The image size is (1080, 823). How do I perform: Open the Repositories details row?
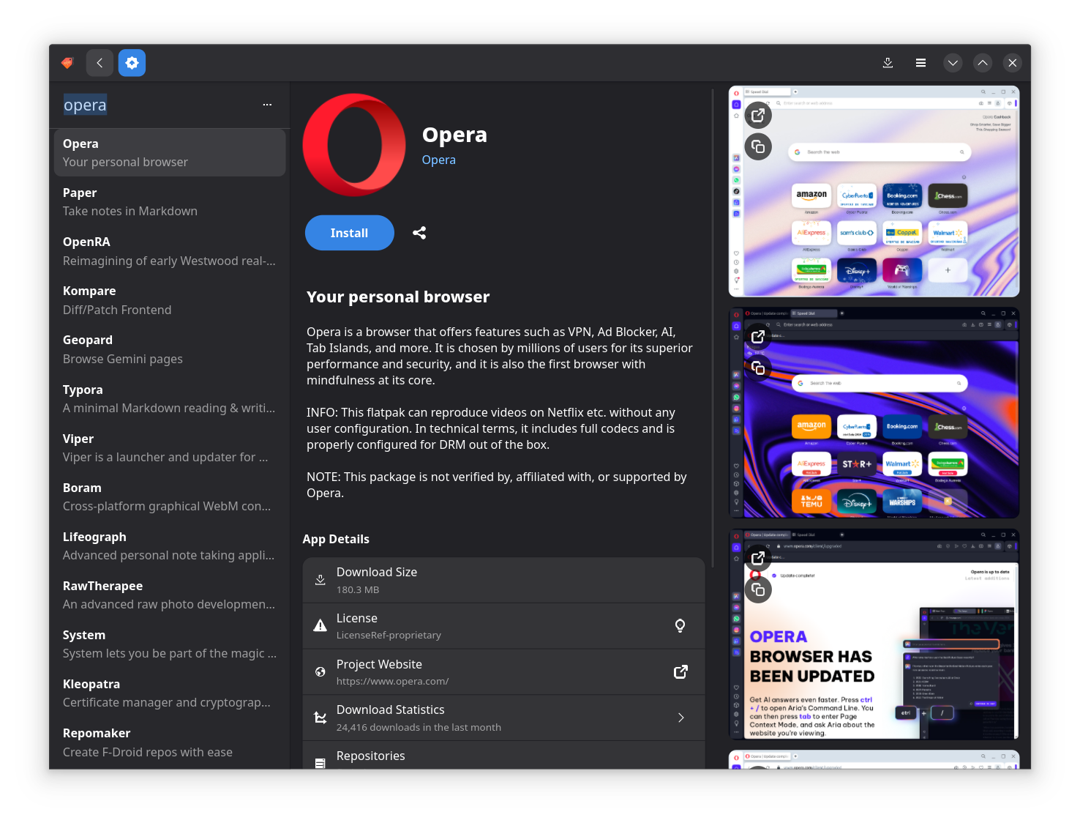pyautogui.click(x=504, y=756)
